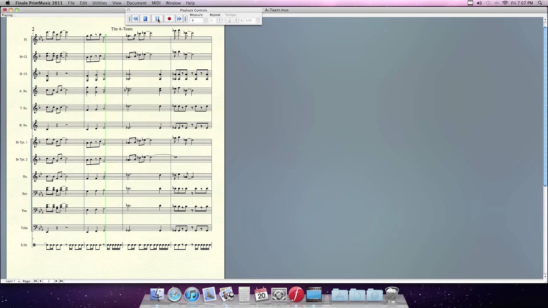Close the Playback Controls palette
This screenshot has width=548, height=308.
click(x=128, y=10)
